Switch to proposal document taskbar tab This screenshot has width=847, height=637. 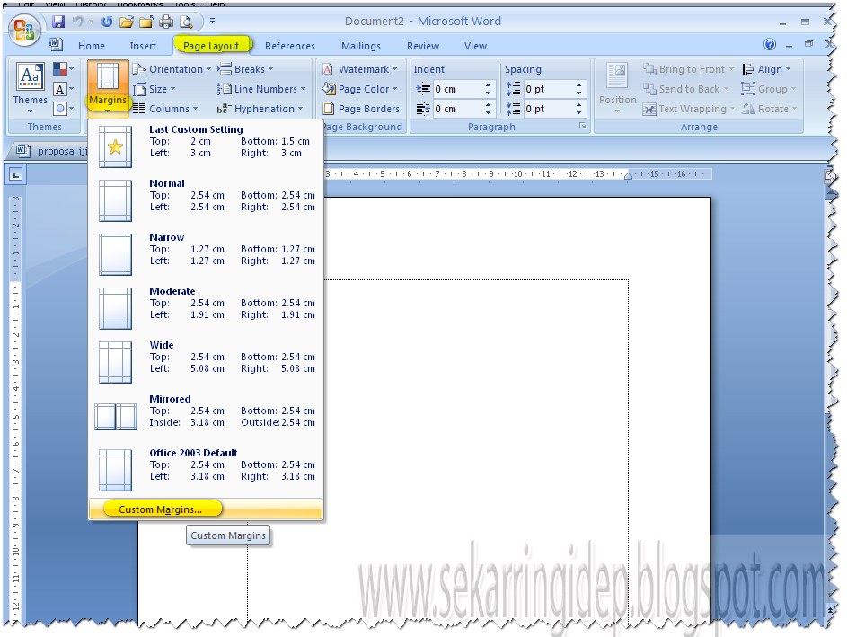click(51, 151)
